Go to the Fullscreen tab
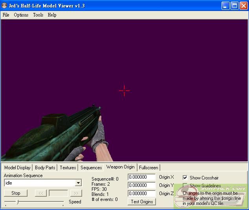 (148, 168)
